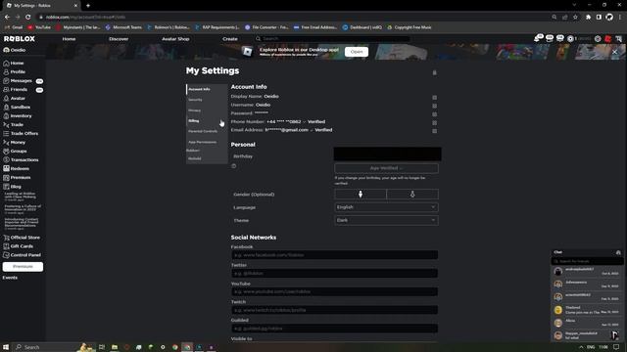
Task: Open Home in the left sidebar
Action: coord(14,63)
